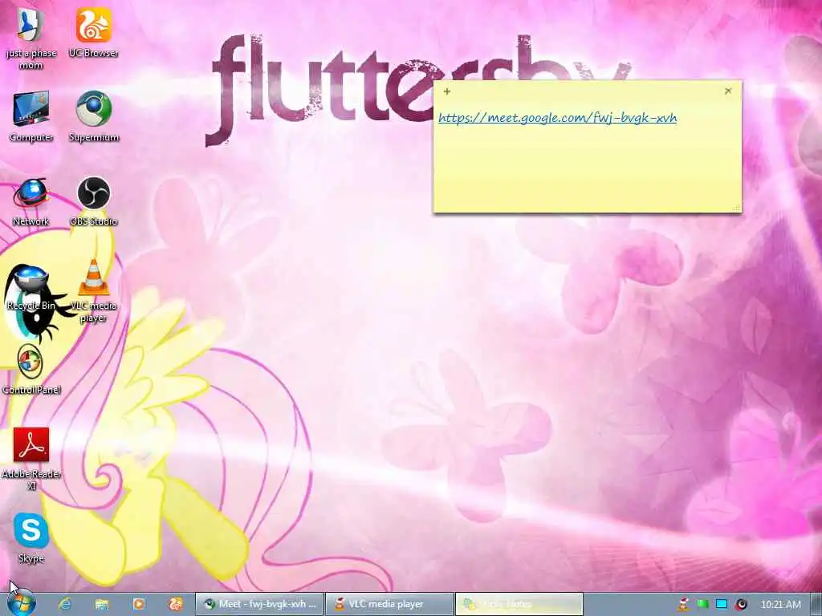Select the Supermium browser desktop icon
Viewport: 822px width, 616px height.
click(x=94, y=116)
